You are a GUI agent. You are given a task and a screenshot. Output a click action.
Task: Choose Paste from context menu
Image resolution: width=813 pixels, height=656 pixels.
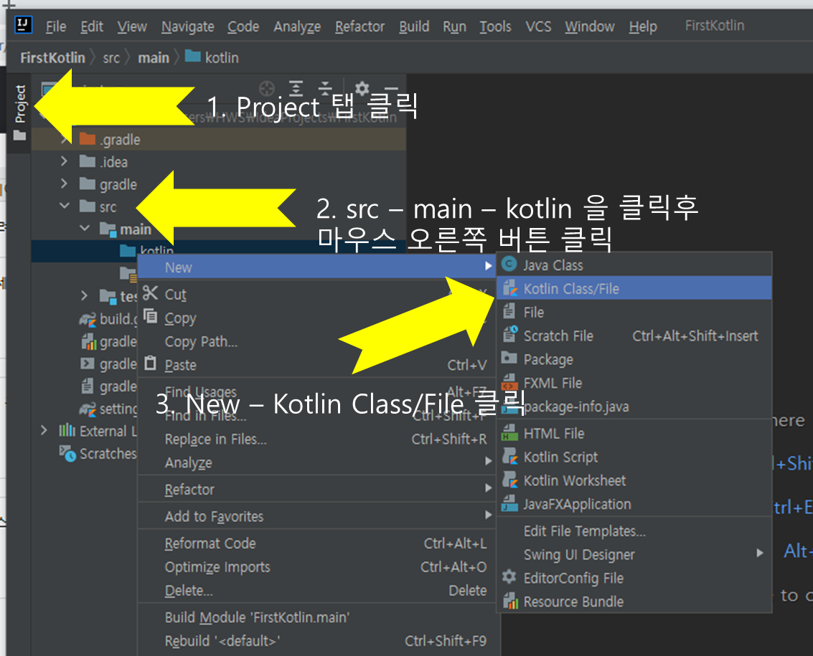316,365
